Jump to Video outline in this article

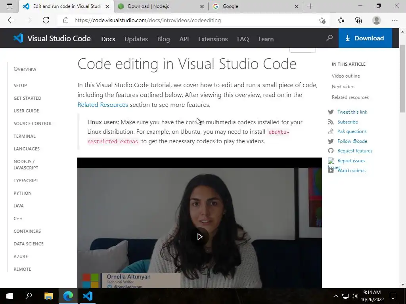[x=346, y=76]
